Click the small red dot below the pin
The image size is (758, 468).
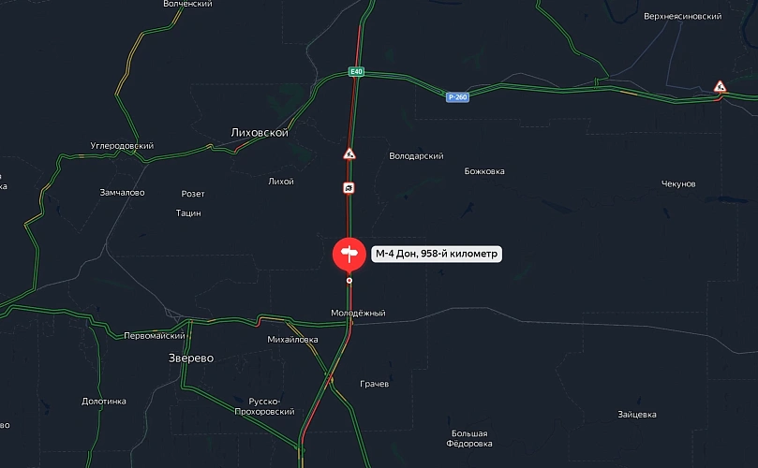click(x=349, y=281)
